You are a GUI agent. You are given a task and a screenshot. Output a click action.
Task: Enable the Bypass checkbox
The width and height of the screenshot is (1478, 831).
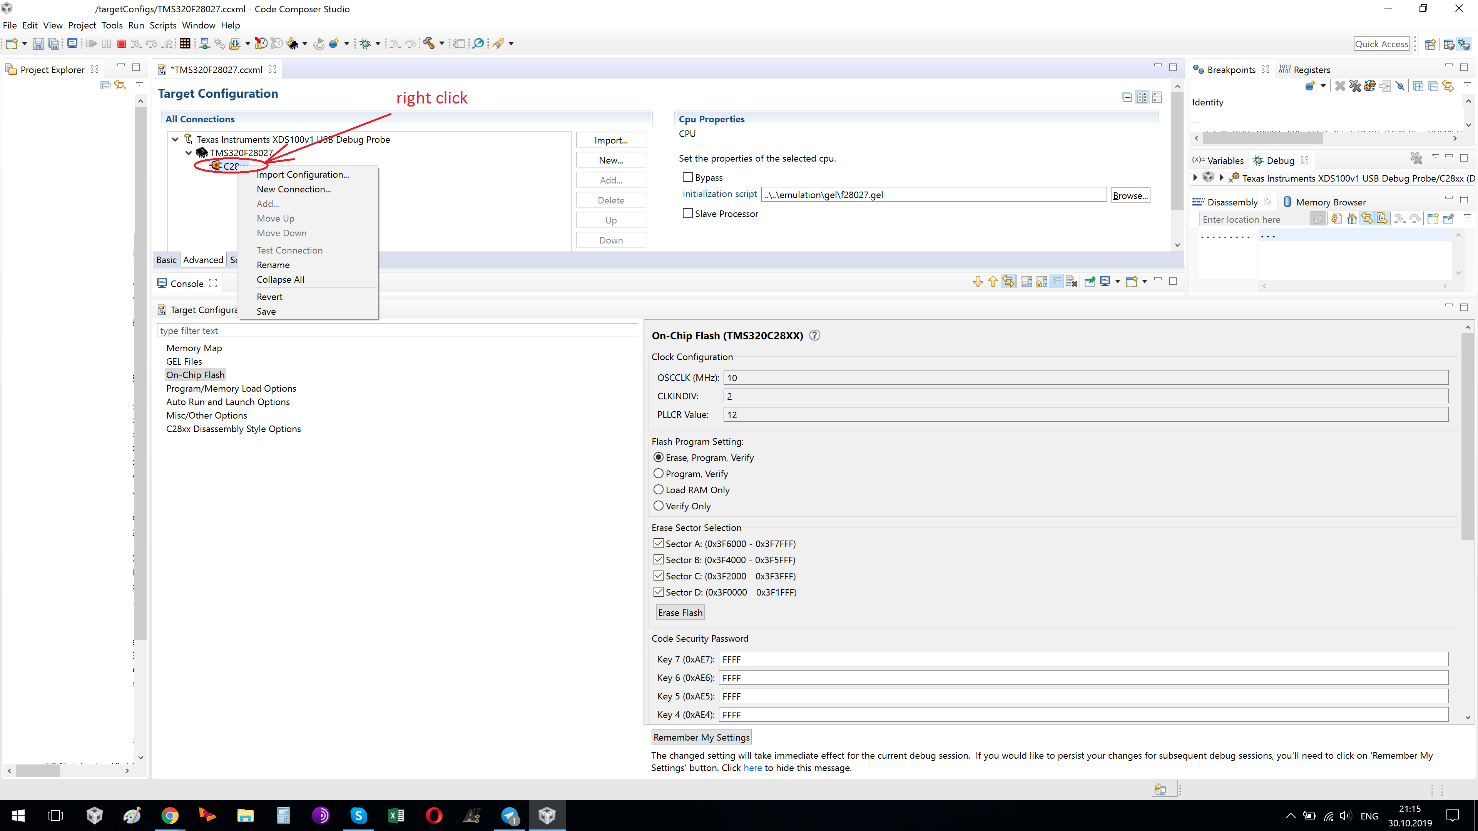pyautogui.click(x=687, y=177)
